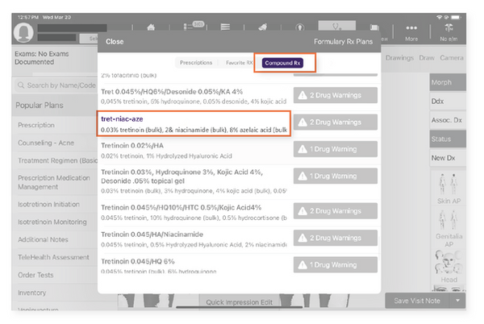This screenshot has width=484, height=324.
Task: Open the lines menu icon in toolbar
Action: (225, 27)
